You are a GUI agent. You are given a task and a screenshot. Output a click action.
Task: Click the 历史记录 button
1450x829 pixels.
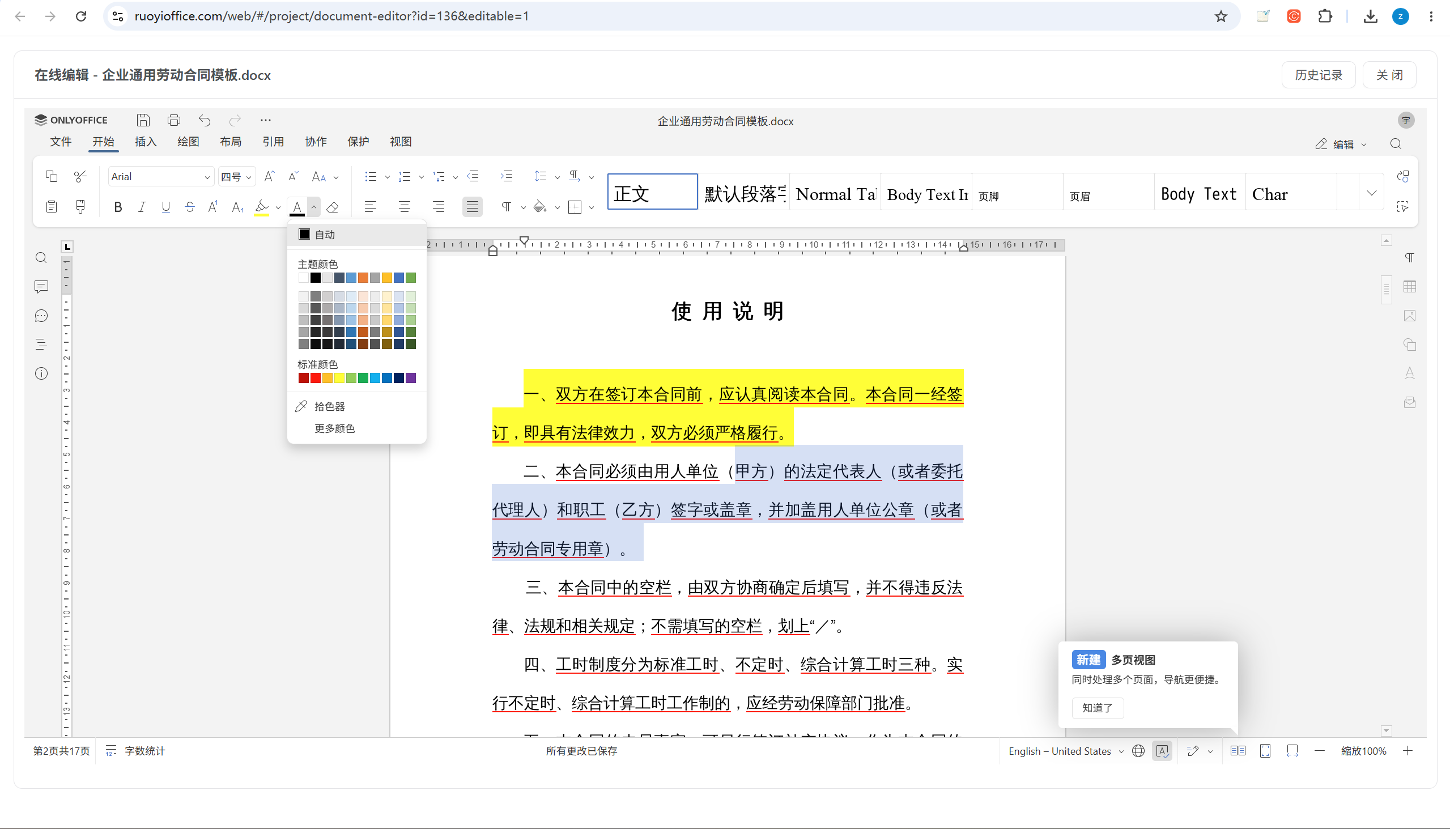point(1319,75)
